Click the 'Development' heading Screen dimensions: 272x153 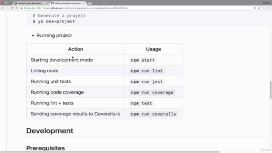(x=50, y=131)
